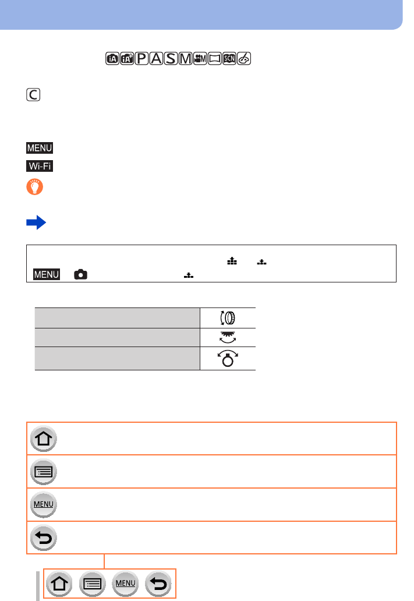Click the home button in the orange-bordered list

(x=43, y=439)
